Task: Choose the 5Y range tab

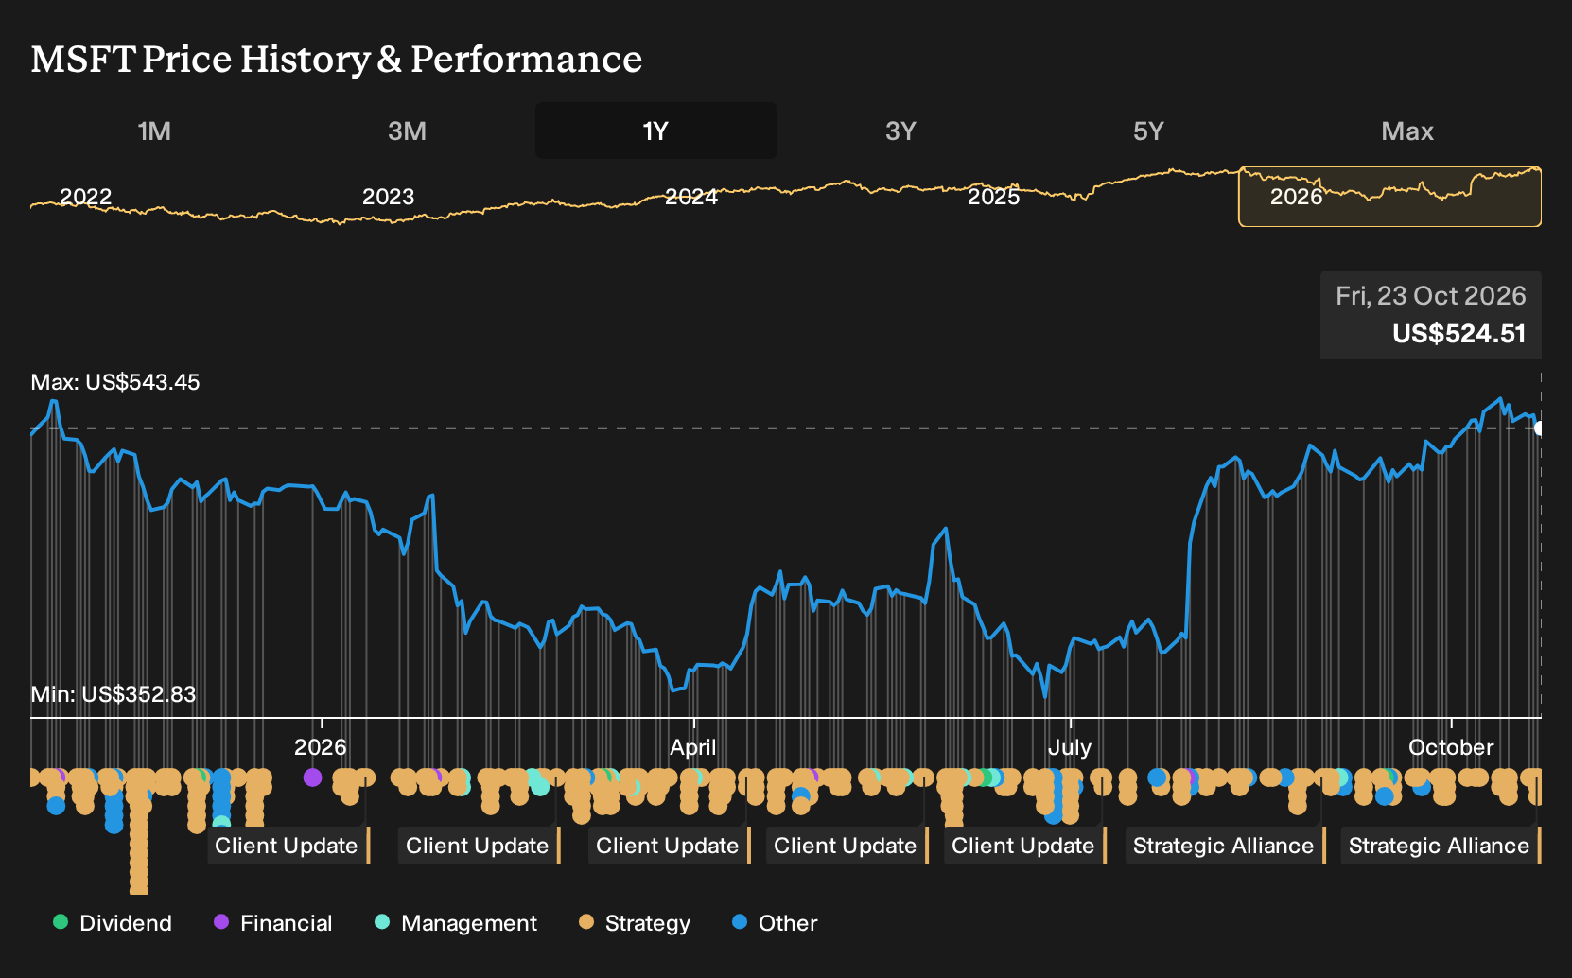Action: point(1148,131)
